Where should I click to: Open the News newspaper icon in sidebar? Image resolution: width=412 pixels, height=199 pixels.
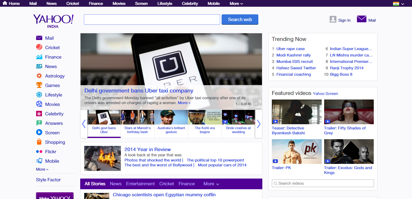click(x=39, y=66)
